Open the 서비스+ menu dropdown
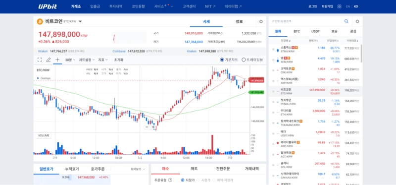Image resolution: width=396 pixels, height=185 pixels. tap(163, 6)
